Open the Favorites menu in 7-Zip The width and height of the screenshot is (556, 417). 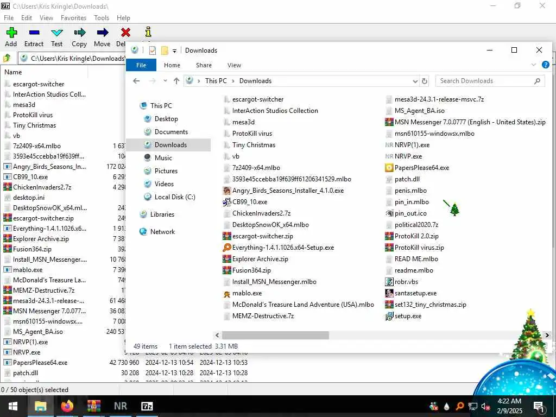73,18
